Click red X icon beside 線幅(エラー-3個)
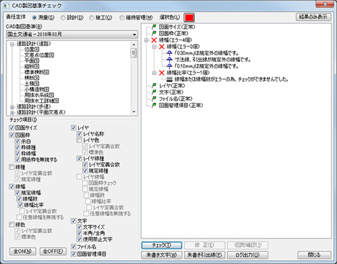This screenshot has width=337, height=264. 162,46
